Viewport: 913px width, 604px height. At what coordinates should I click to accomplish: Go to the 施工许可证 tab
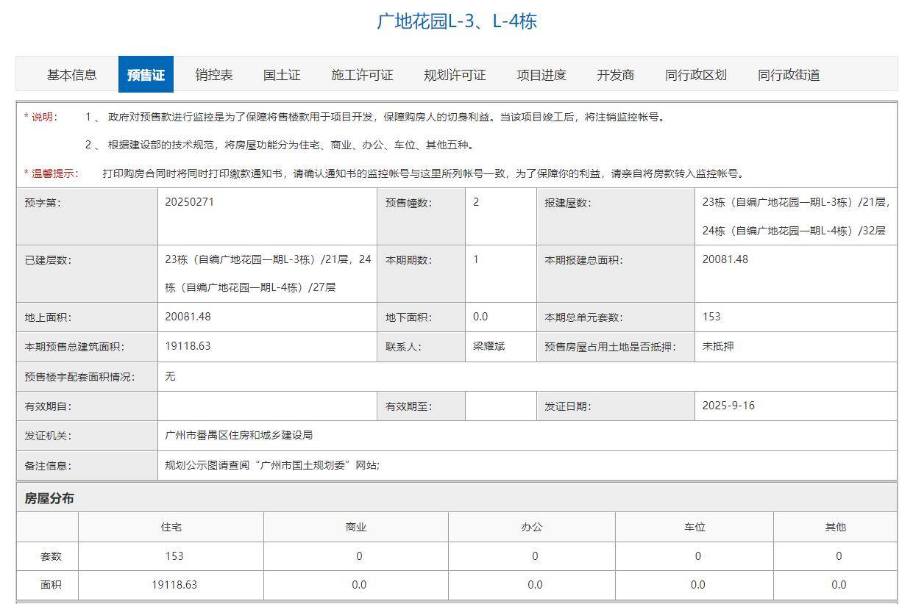(x=362, y=75)
